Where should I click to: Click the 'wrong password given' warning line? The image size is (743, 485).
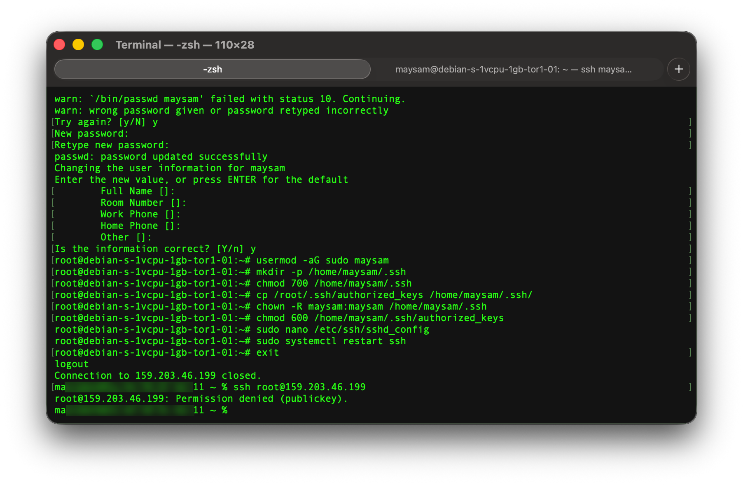222,111
